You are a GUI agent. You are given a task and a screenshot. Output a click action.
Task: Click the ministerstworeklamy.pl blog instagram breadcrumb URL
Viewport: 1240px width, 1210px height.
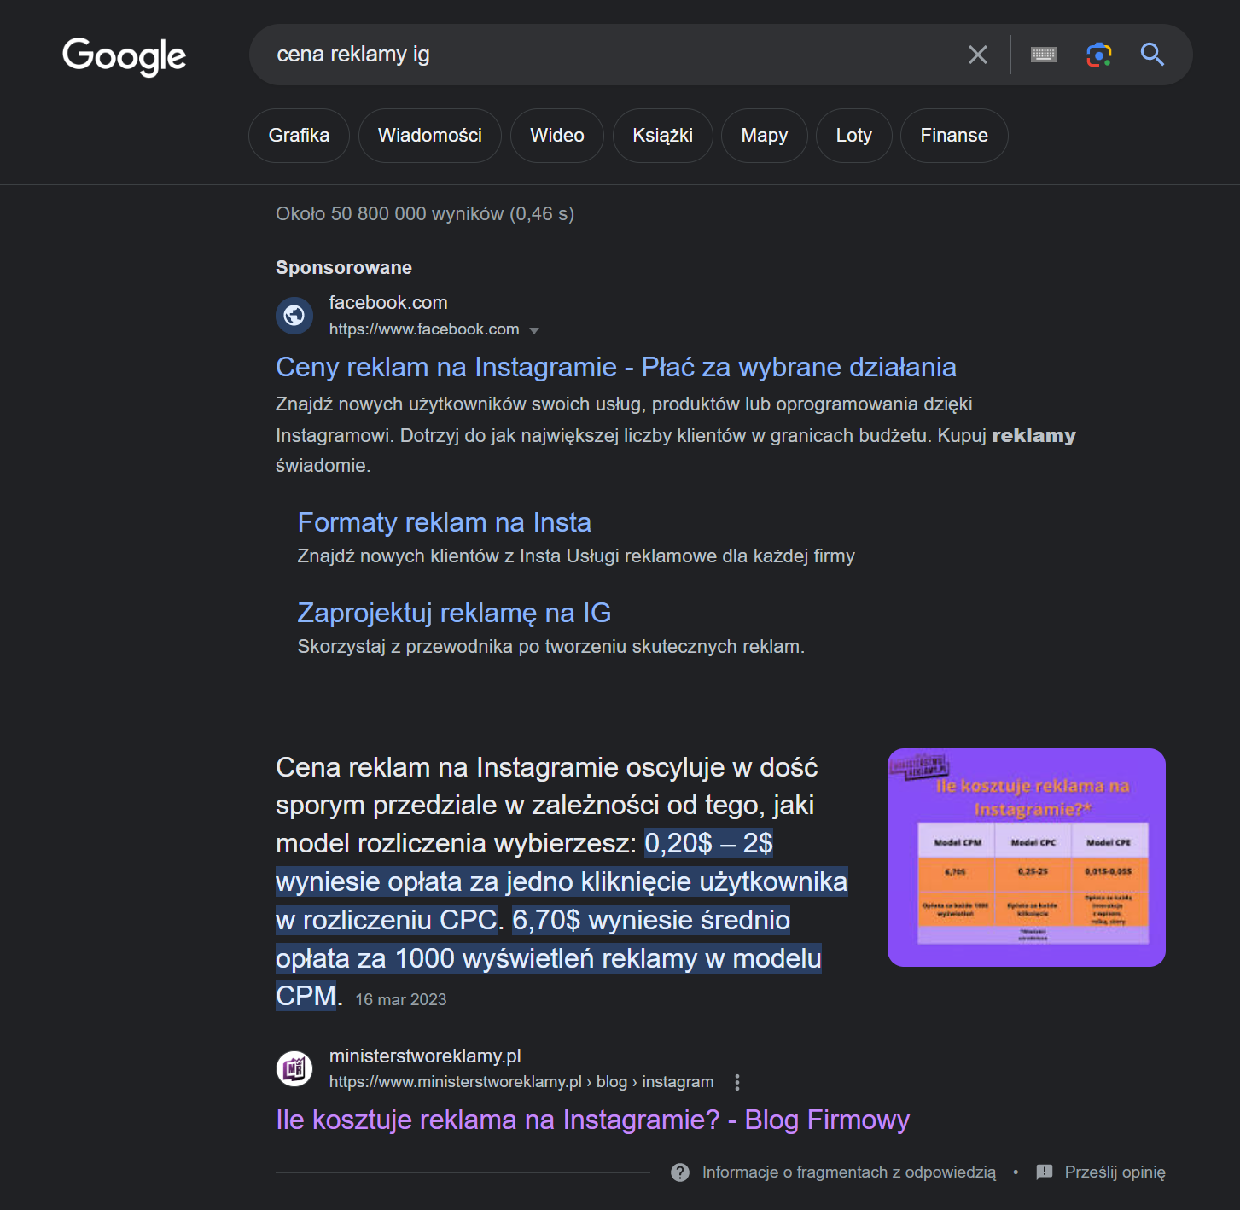click(x=521, y=1082)
